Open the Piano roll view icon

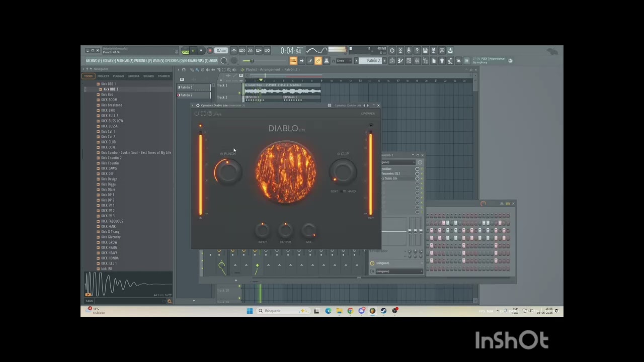click(400, 61)
